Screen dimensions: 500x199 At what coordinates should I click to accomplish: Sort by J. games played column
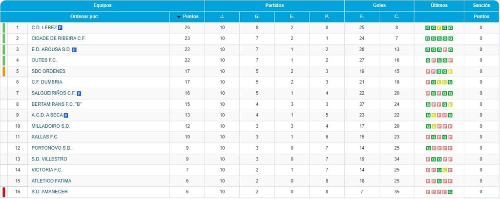pyautogui.click(x=222, y=17)
